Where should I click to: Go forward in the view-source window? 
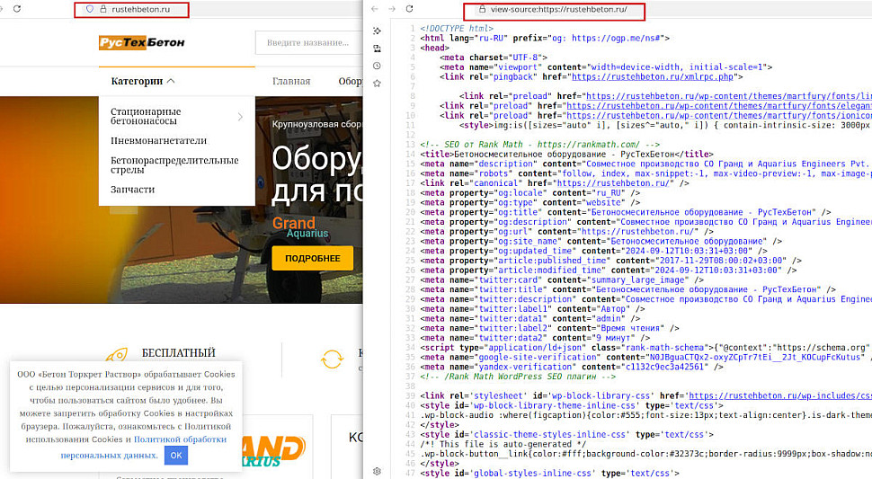(392, 9)
